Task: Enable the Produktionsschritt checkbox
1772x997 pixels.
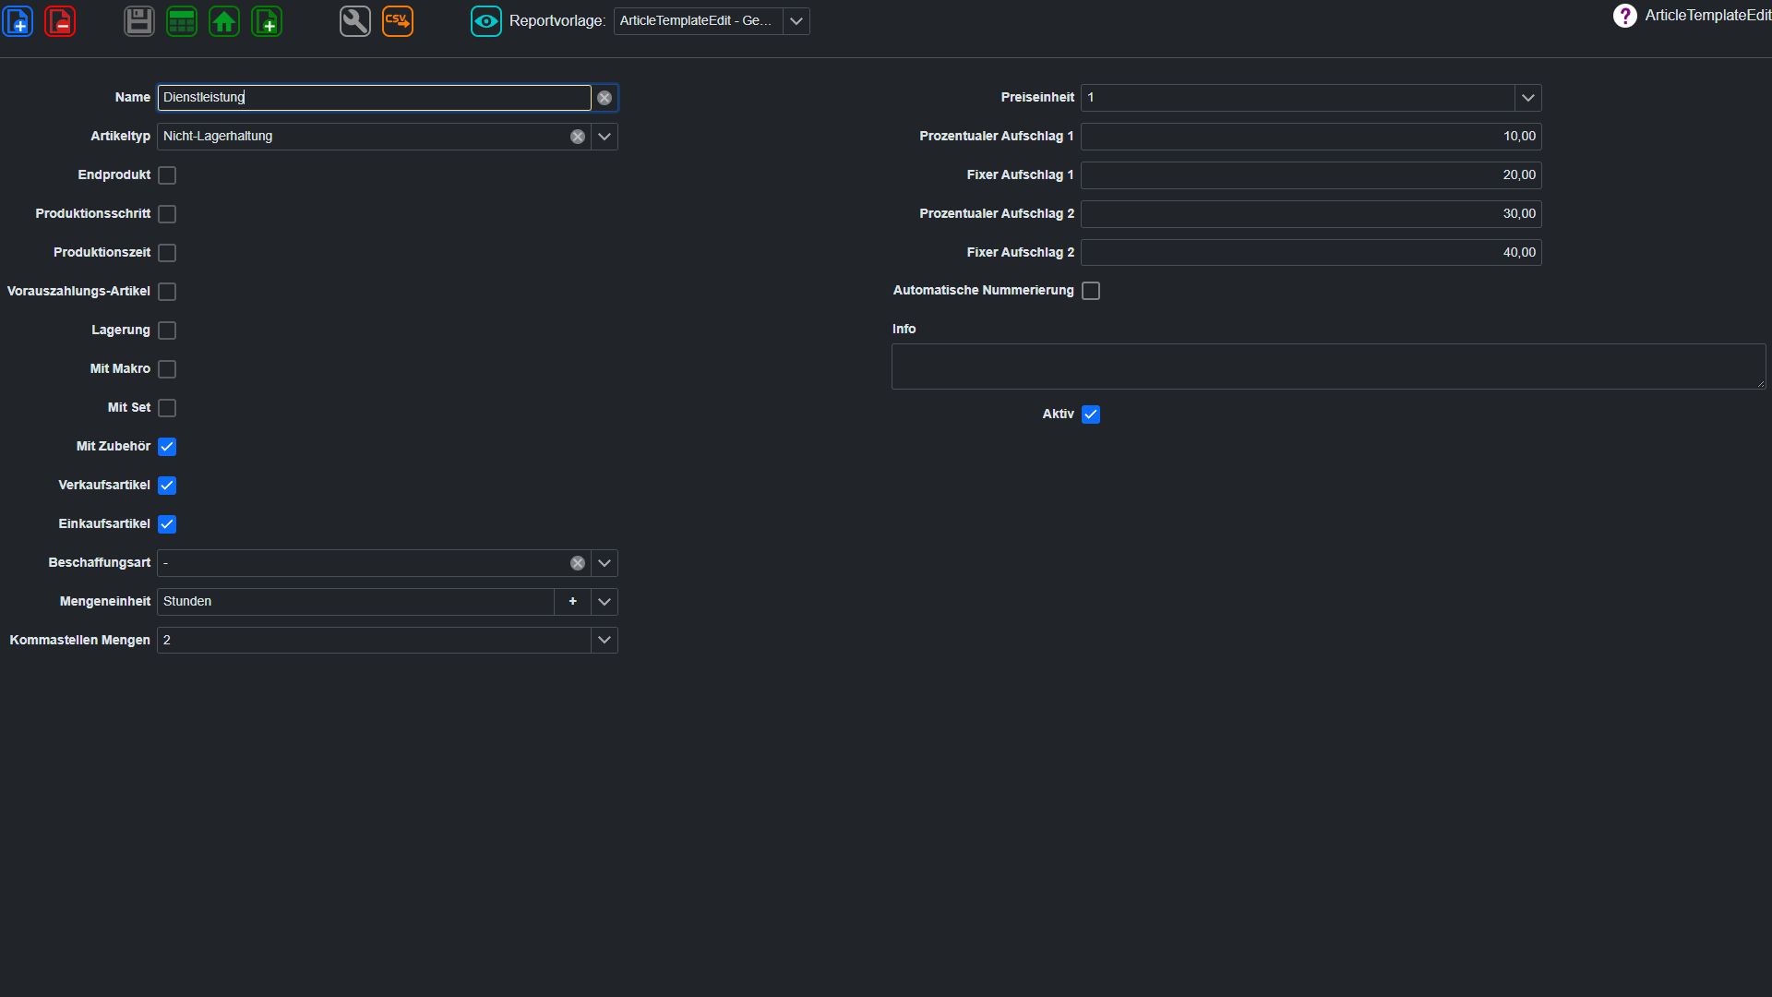Action: 167,214
